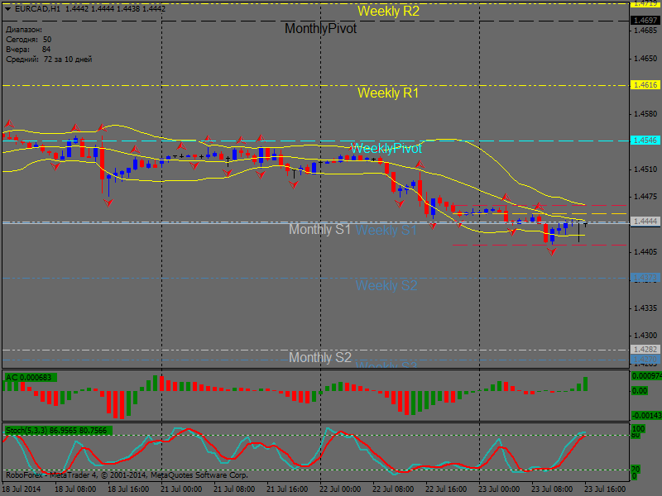Click the yellow 1.4616 price tag
This screenshot has height=496, width=662.
645,85
